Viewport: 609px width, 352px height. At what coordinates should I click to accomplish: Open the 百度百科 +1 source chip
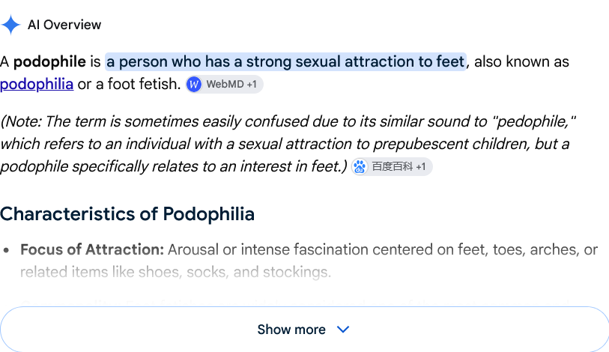(x=392, y=167)
